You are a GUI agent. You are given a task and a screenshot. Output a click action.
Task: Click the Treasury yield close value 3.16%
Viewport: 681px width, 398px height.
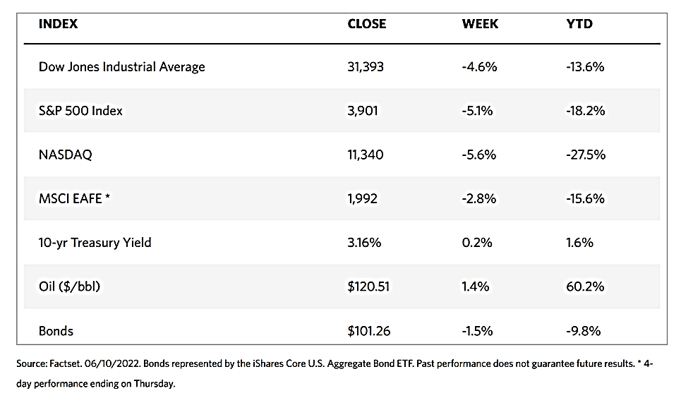tap(365, 243)
